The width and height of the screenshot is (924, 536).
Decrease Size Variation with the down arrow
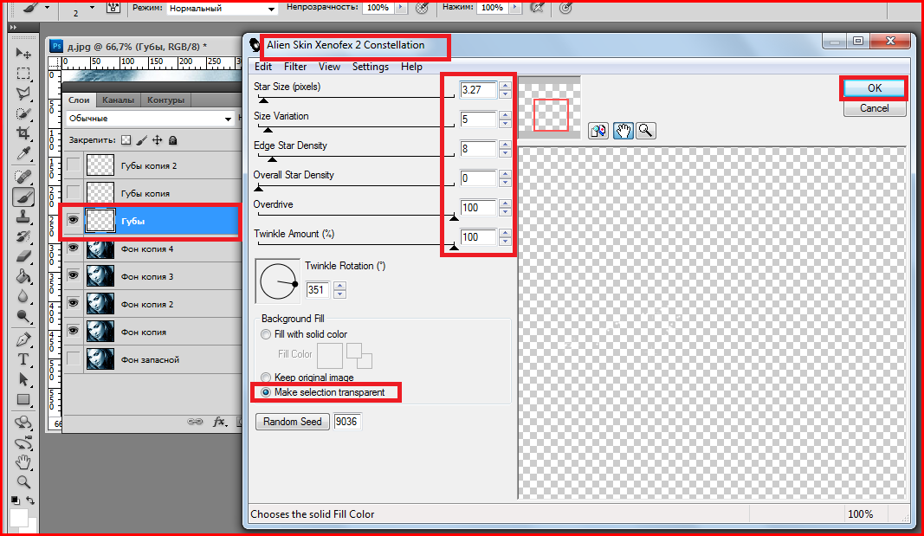pyautogui.click(x=505, y=123)
